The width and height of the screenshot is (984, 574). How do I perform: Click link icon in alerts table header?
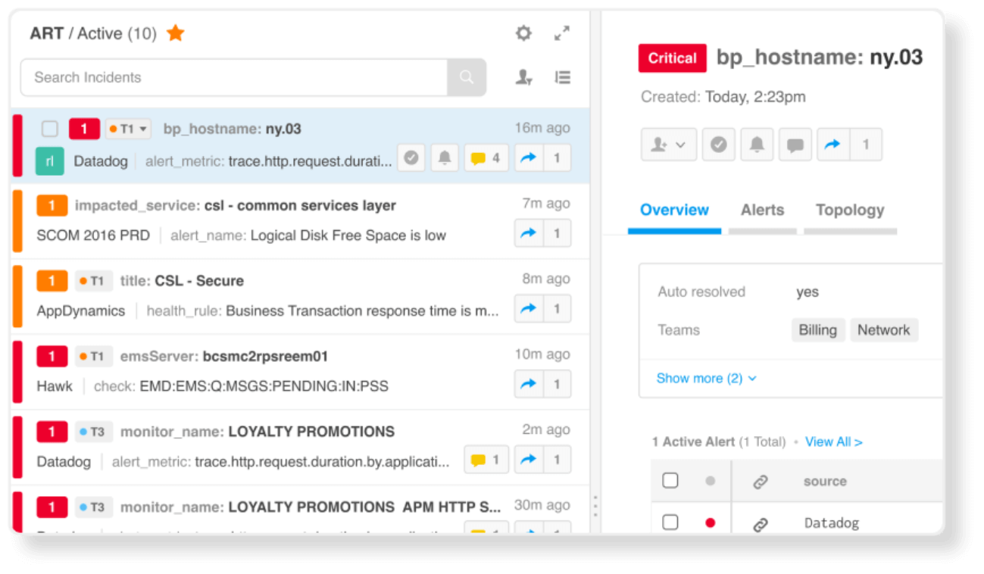pyautogui.click(x=761, y=482)
